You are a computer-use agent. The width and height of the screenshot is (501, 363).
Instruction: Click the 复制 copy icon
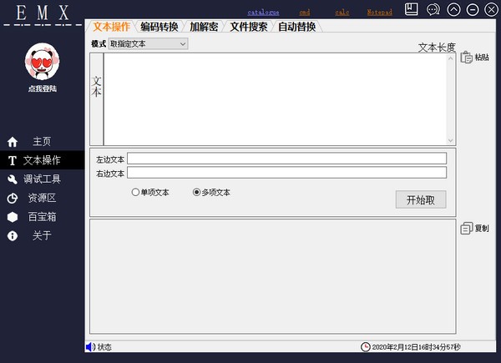(467, 229)
